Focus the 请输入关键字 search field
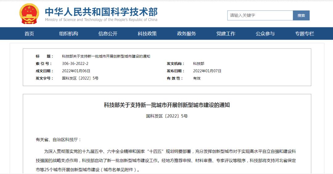Image resolution: width=333 pixels, height=174 pixels. [260, 15]
